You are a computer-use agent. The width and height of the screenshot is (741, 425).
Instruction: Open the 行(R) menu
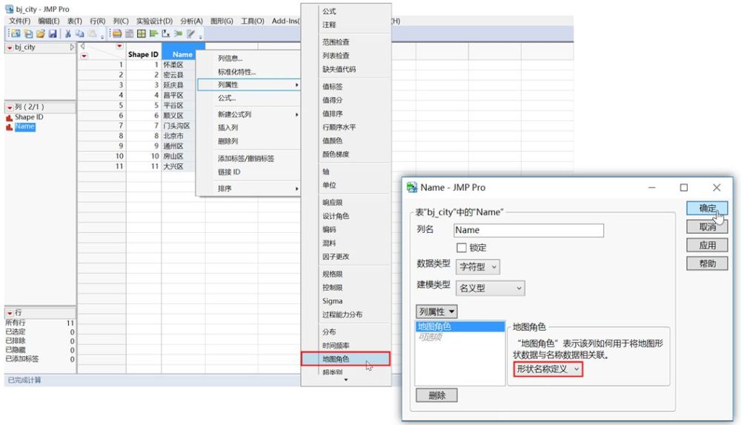(x=97, y=21)
